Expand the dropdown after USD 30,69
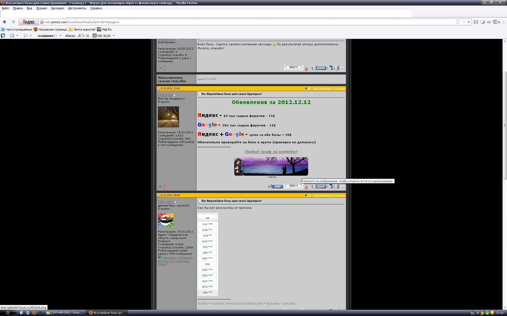Image resolution: width=507 pixels, height=316 pixels. (x=114, y=36)
